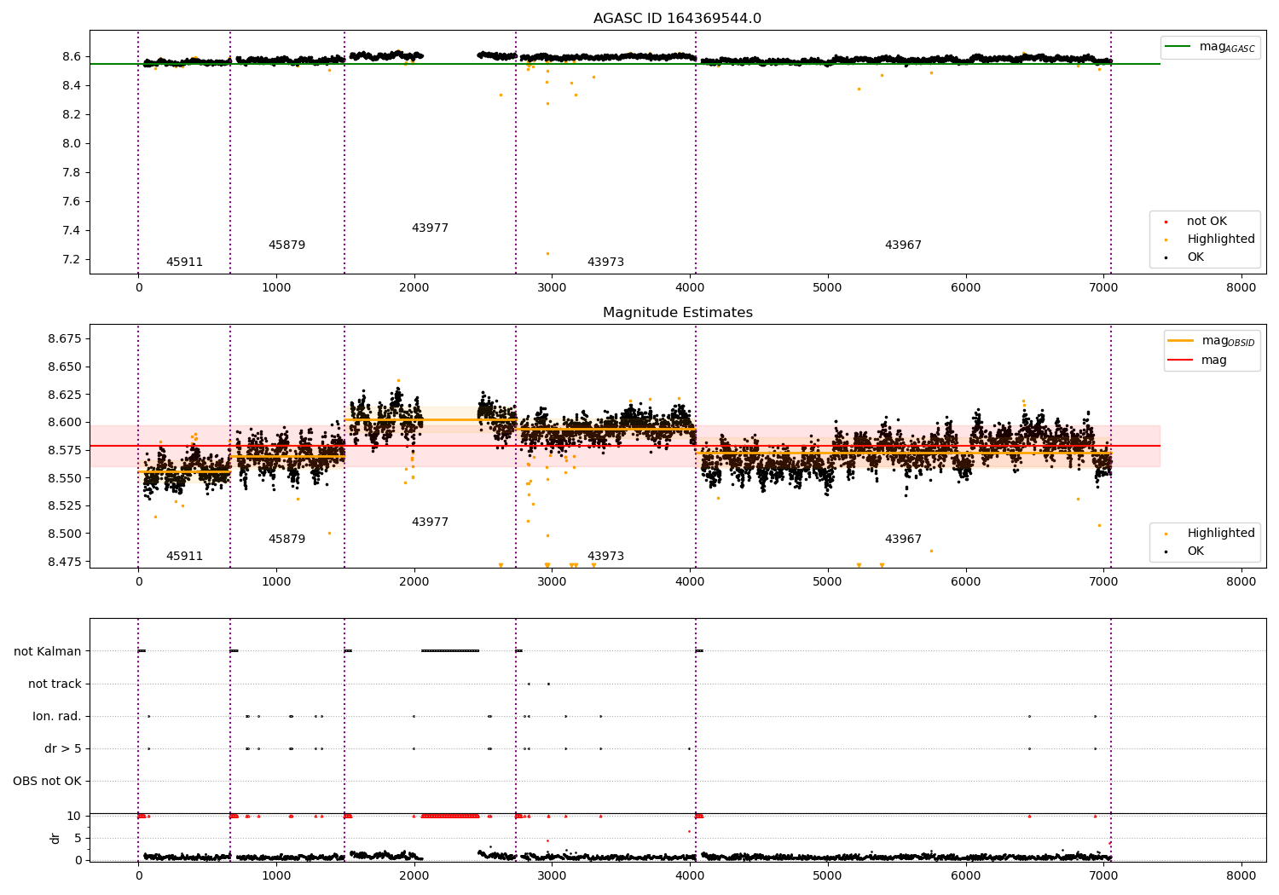
Task: Click obsid label 43967 in Magnitude Estimates panel
Action: (x=903, y=540)
